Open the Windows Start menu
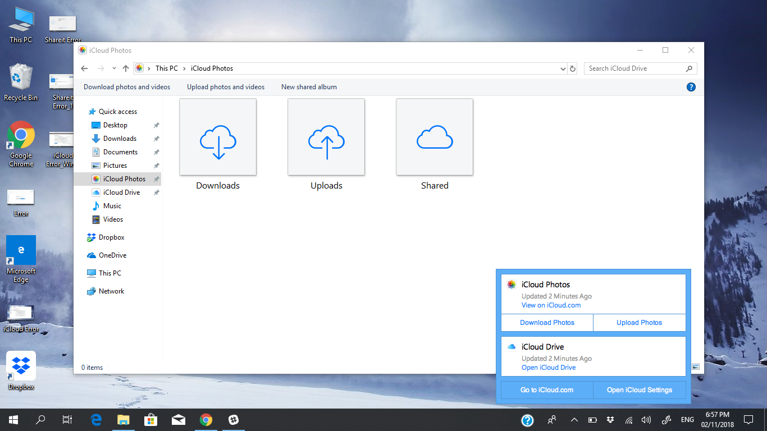767x431 pixels. coord(13,420)
